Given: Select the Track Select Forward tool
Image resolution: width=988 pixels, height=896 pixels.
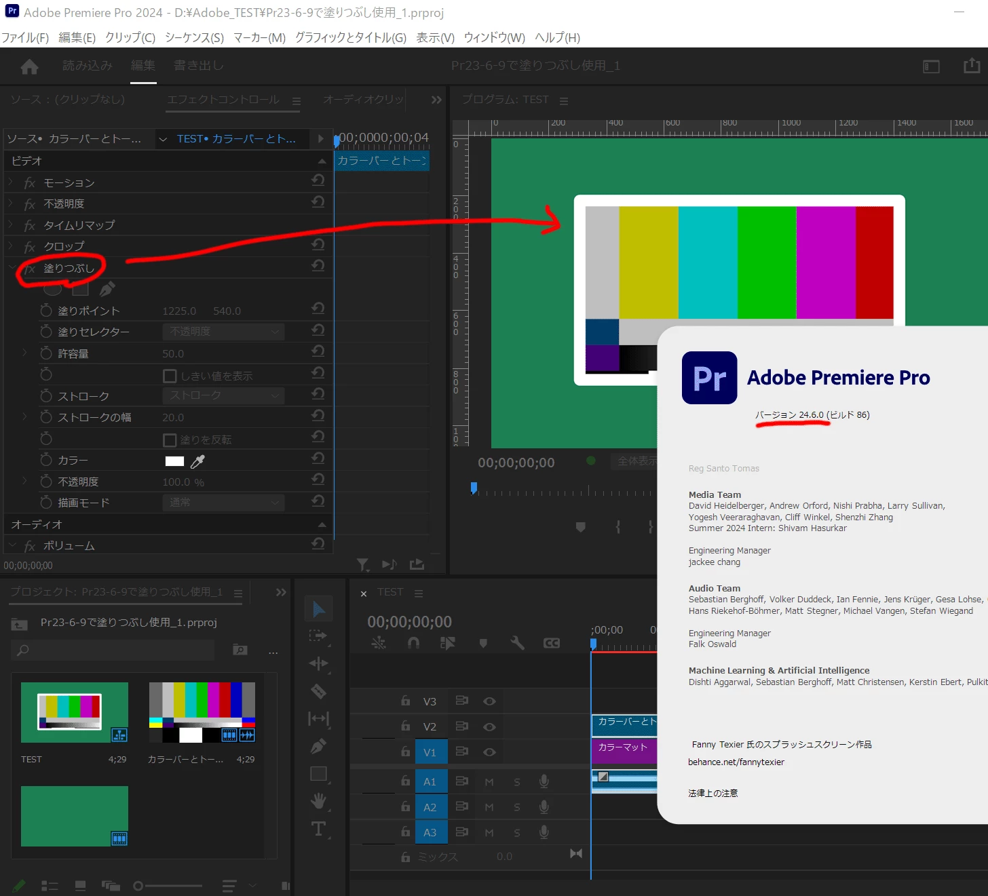Looking at the screenshot, I should [x=318, y=636].
